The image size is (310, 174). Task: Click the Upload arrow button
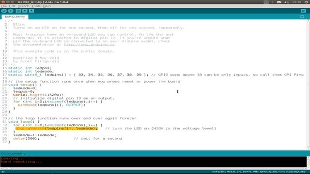tap(11, 11)
